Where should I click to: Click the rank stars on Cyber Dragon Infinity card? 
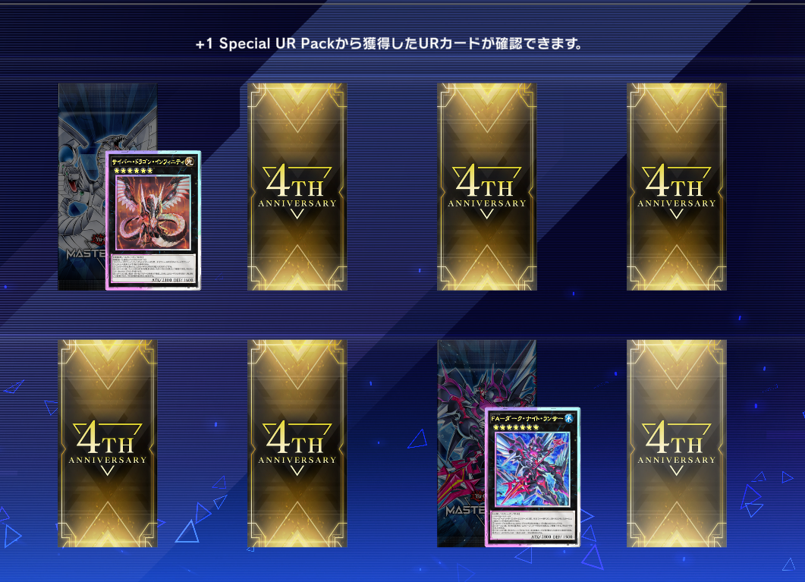point(133,171)
